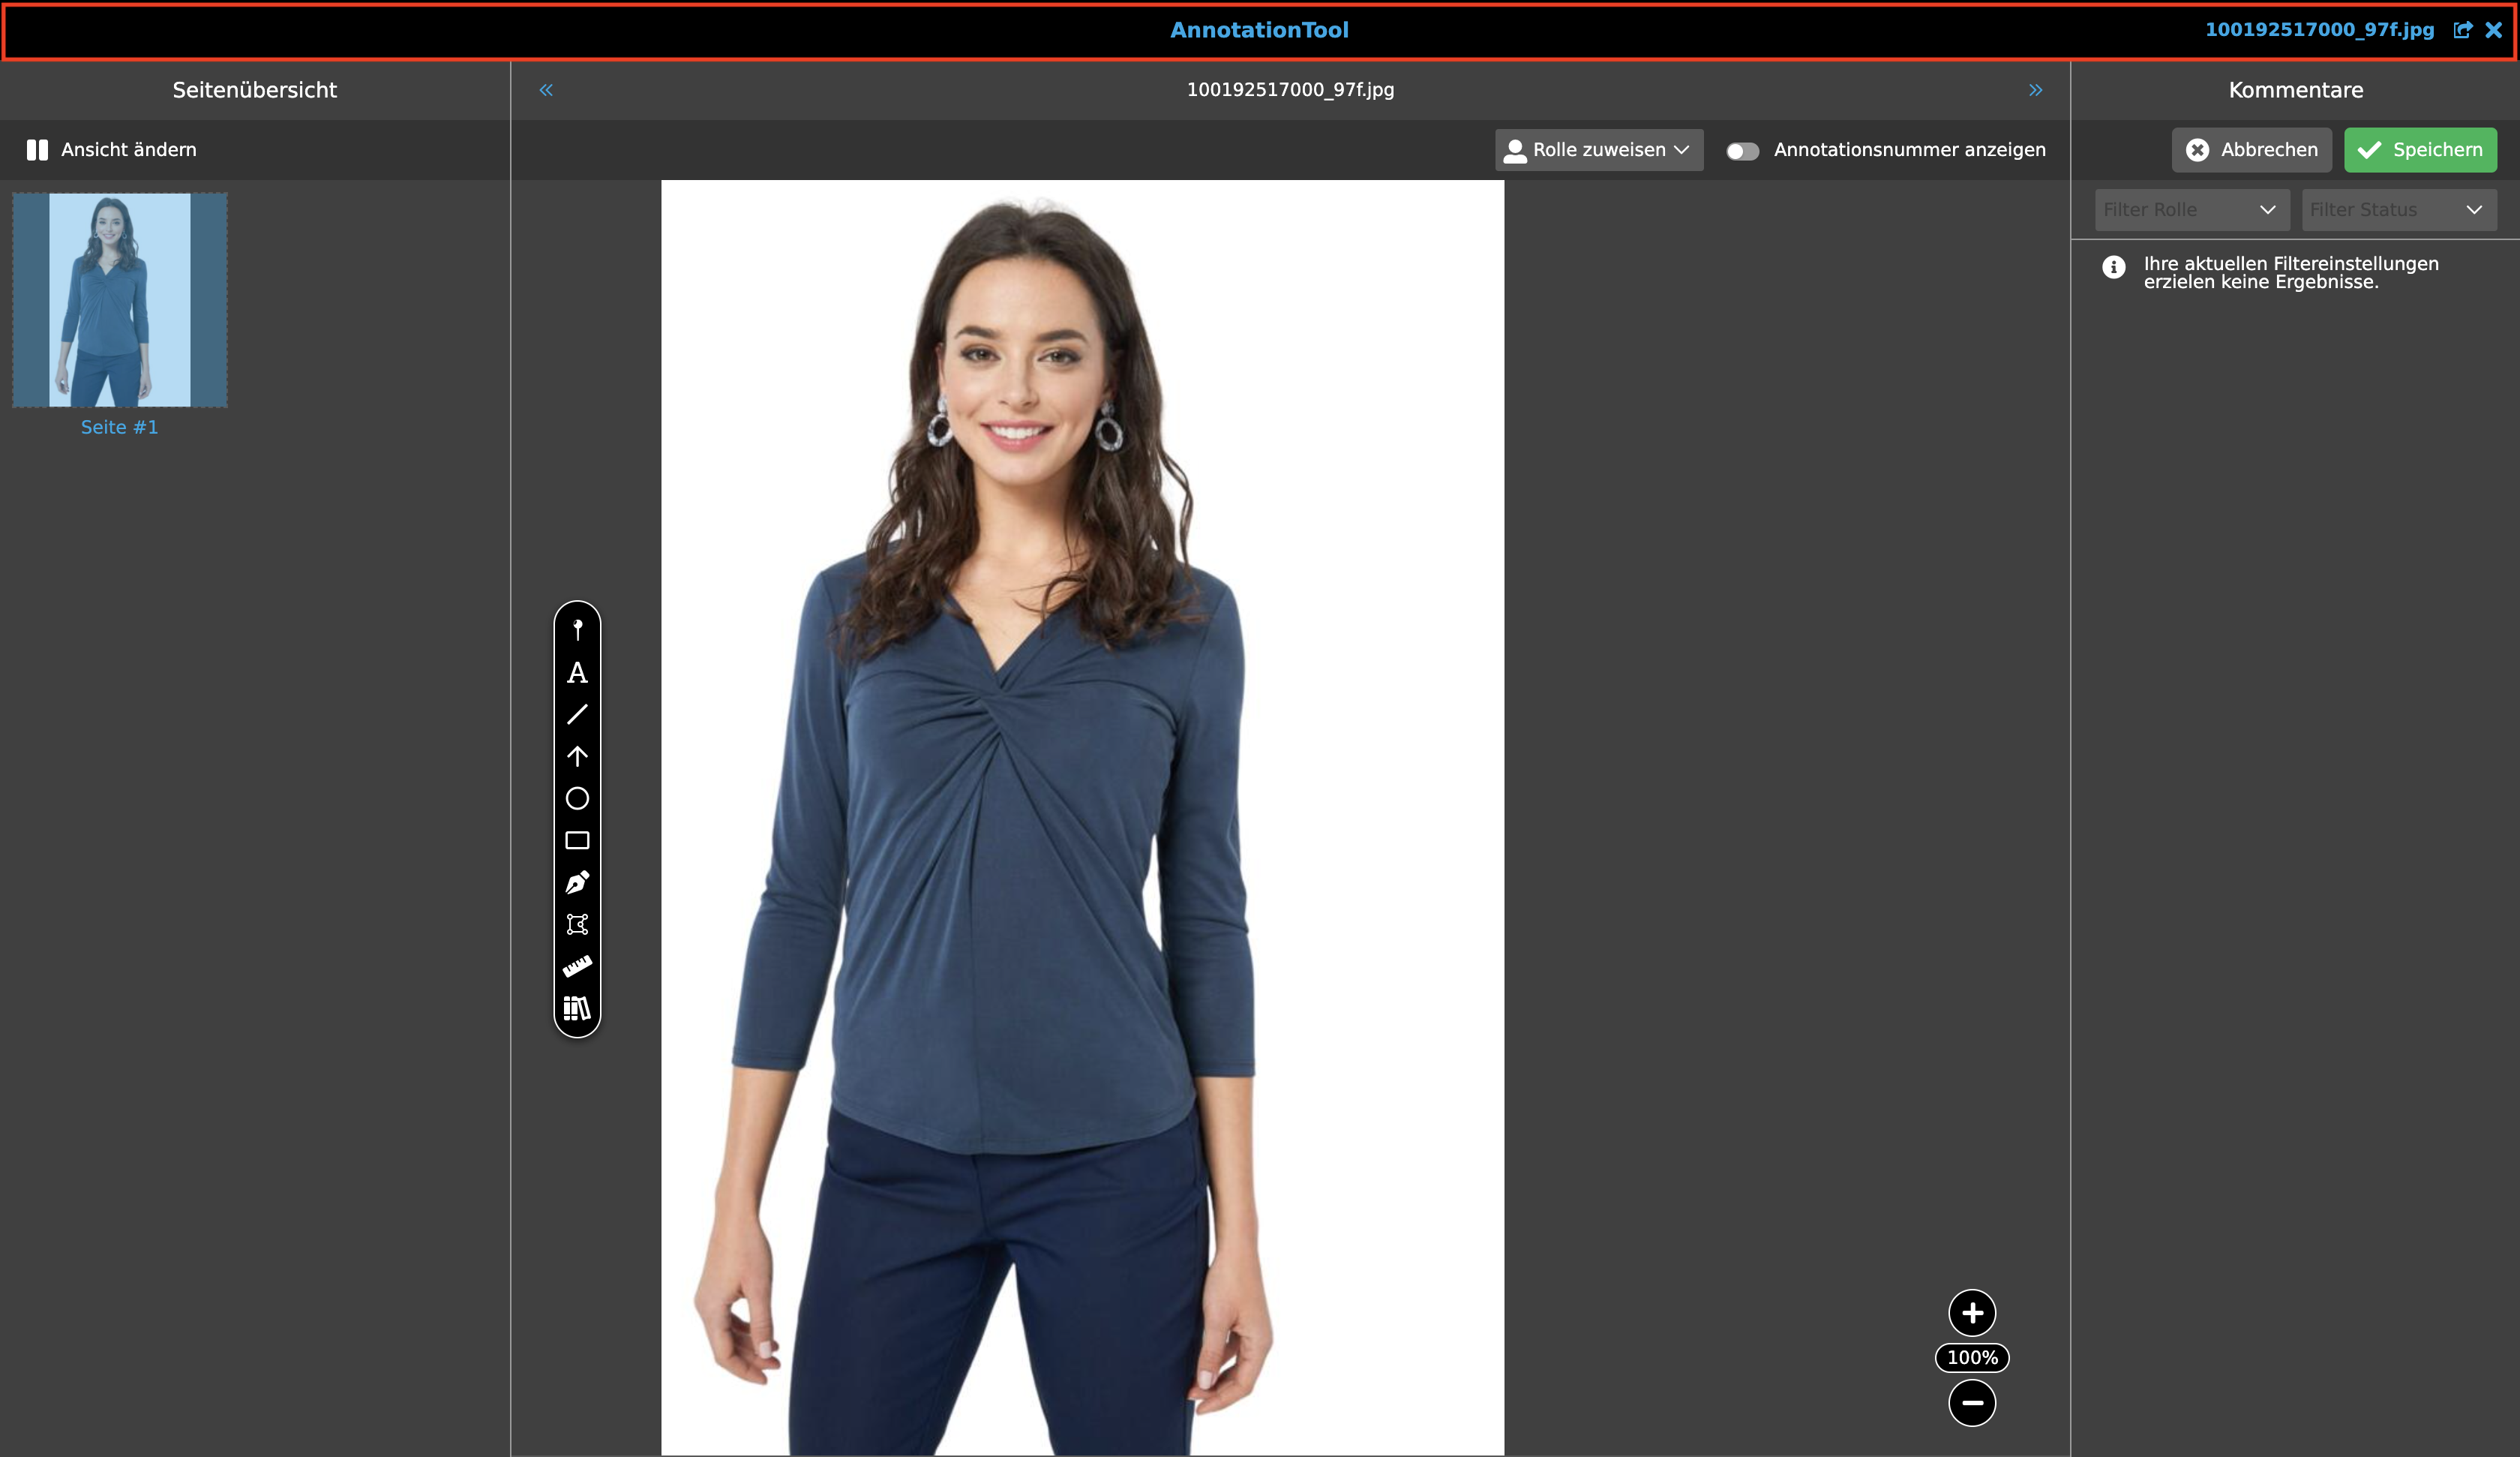Pick the arrow drawing tool
This screenshot has height=1457, width=2520.
[577, 756]
